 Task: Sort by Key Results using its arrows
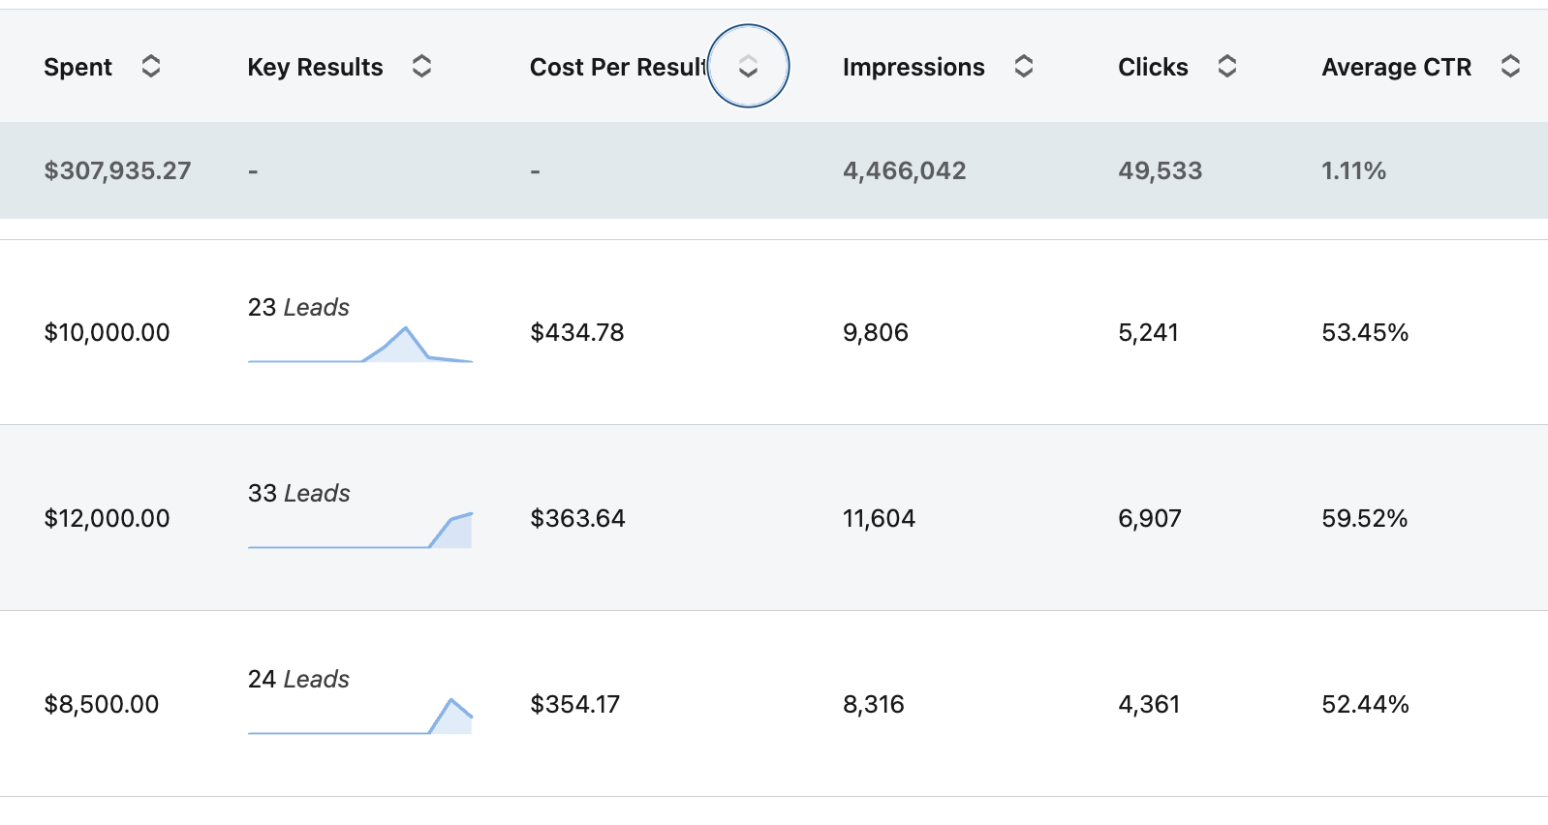point(421,67)
